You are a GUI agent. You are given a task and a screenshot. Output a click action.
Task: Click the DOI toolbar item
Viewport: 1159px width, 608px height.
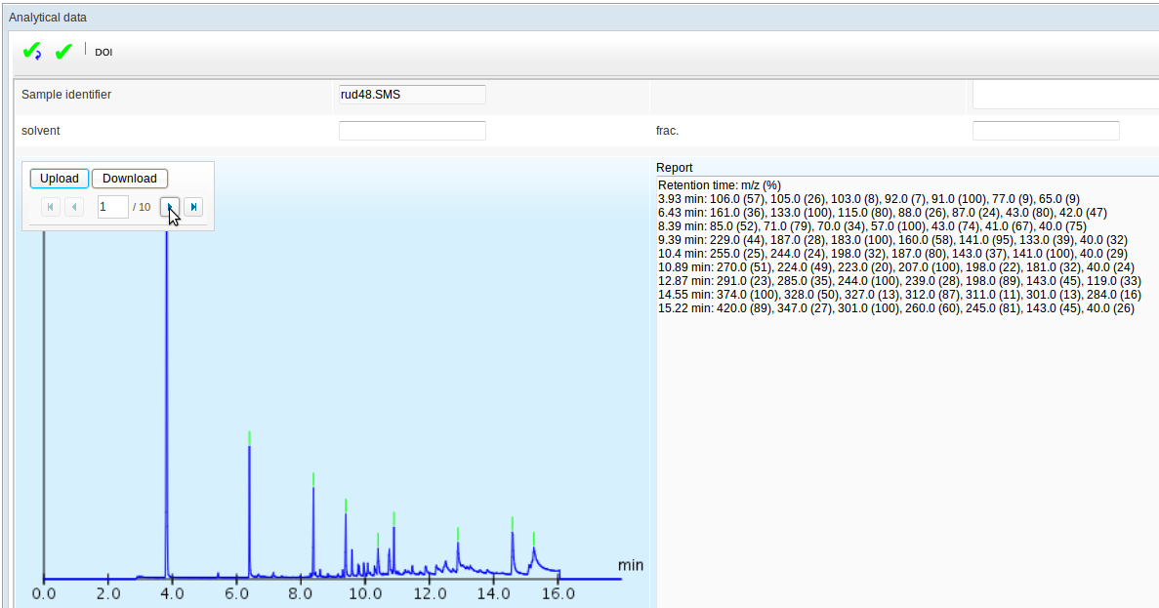[103, 52]
